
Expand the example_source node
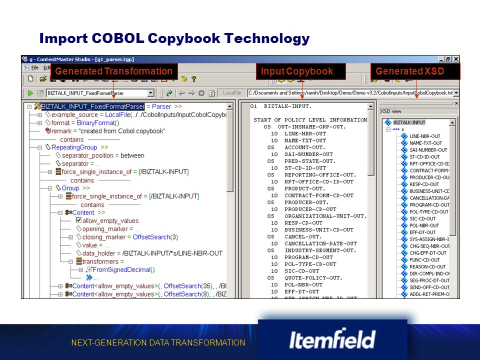point(39,115)
